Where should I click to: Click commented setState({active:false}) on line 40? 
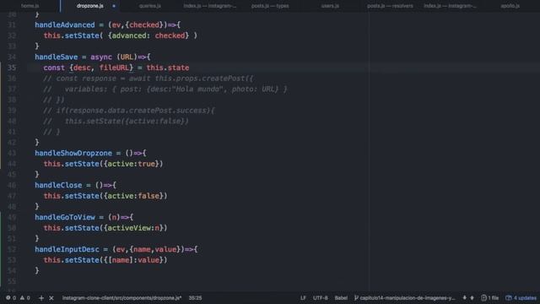[127, 121]
